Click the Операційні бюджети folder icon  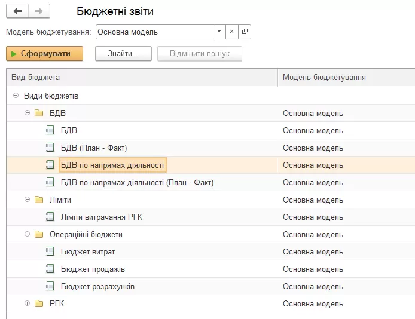[39, 234]
